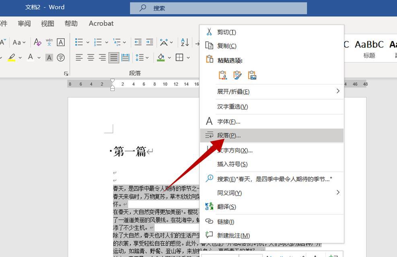Align text right
Screen dimensions: 397x257
pyautogui.click(x=102, y=57)
